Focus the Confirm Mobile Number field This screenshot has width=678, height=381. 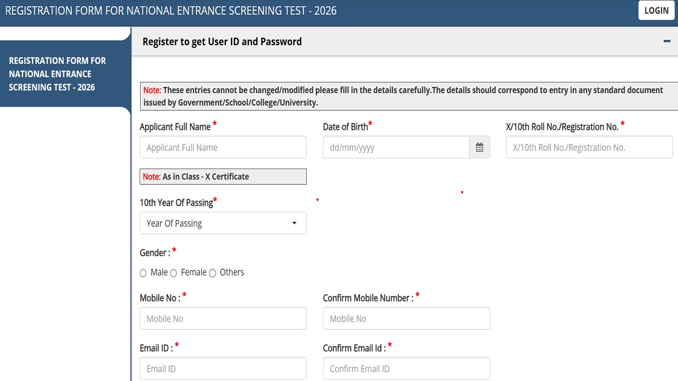click(x=406, y=318)
